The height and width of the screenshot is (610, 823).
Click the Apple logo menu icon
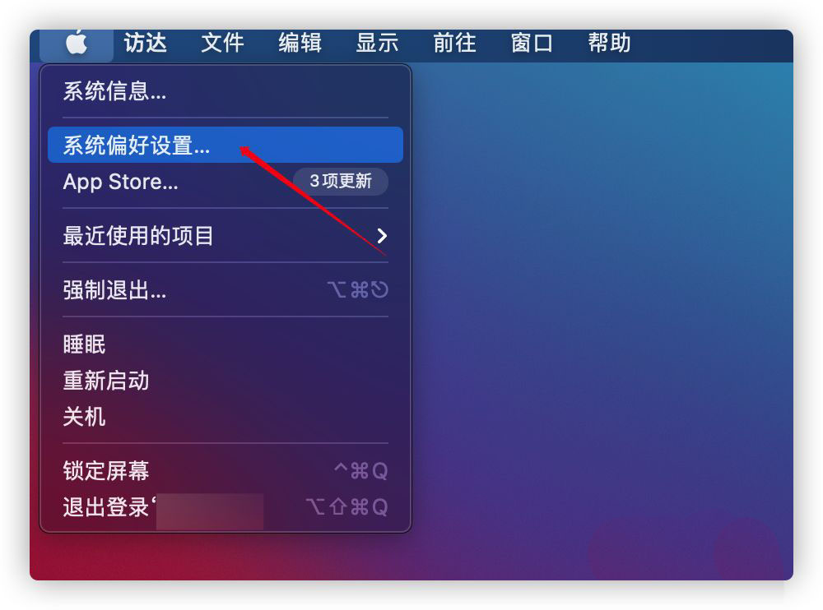pyautogui.click(x=77, y=44)
